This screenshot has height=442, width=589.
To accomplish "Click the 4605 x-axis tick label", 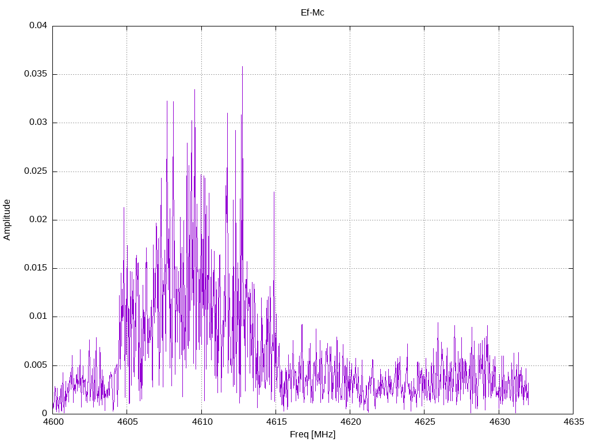I will (x=127, y=422).
